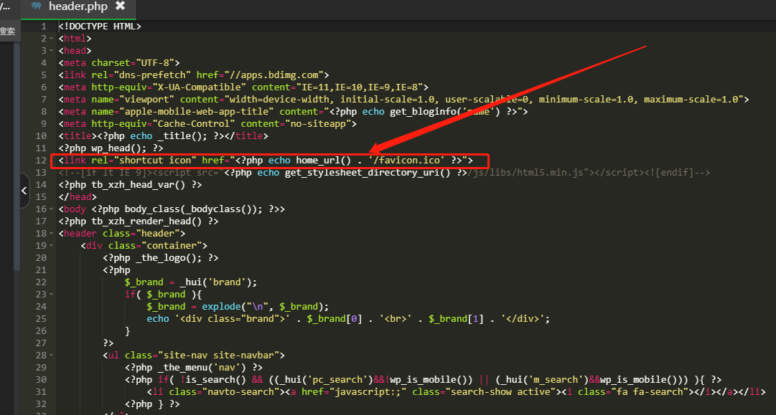Click line number 27 in the gutter
This screenshot has width=776, height=415.
[41, 343]
